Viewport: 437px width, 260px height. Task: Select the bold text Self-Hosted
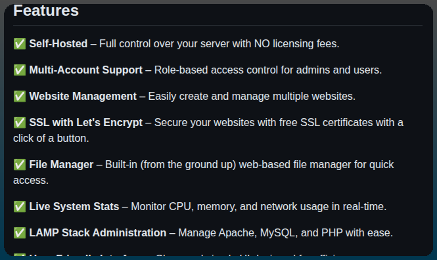pos(58,44)
